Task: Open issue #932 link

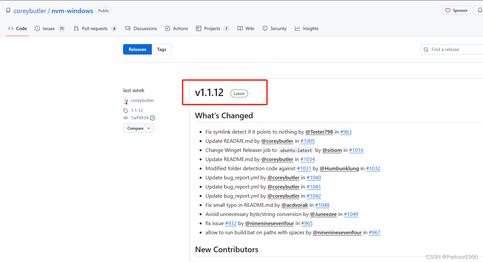Action: coord(231,223)
